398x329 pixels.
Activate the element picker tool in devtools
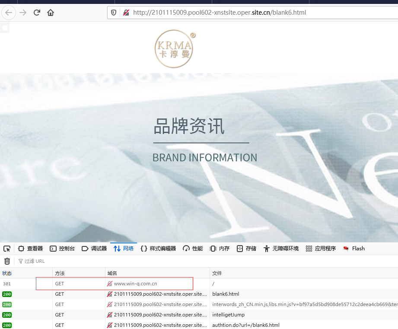pos(7,249)
